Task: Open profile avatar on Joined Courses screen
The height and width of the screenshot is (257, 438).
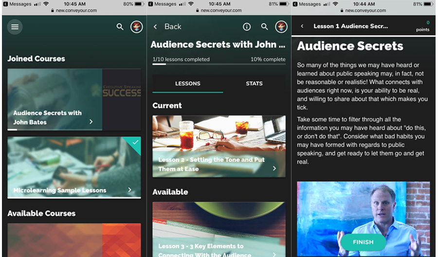Action: 137,27
